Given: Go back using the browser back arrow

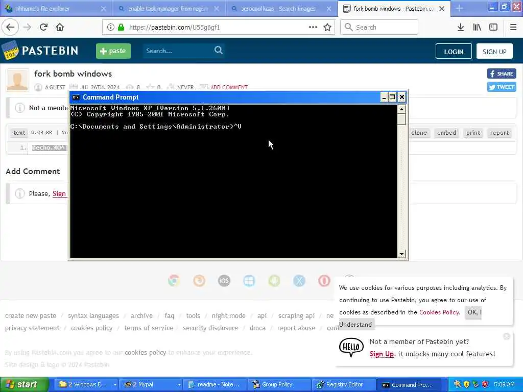Looking at the screenshot, I should tap(10, 28).
